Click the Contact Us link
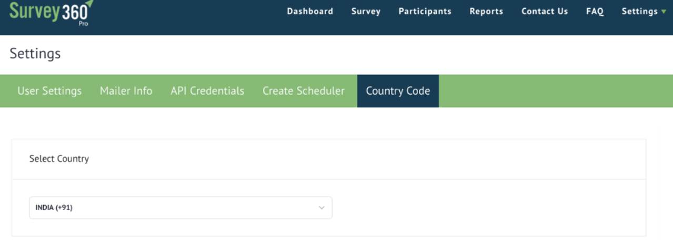The height and width of the screenshot is (247, 673). (x=545, y=11)
